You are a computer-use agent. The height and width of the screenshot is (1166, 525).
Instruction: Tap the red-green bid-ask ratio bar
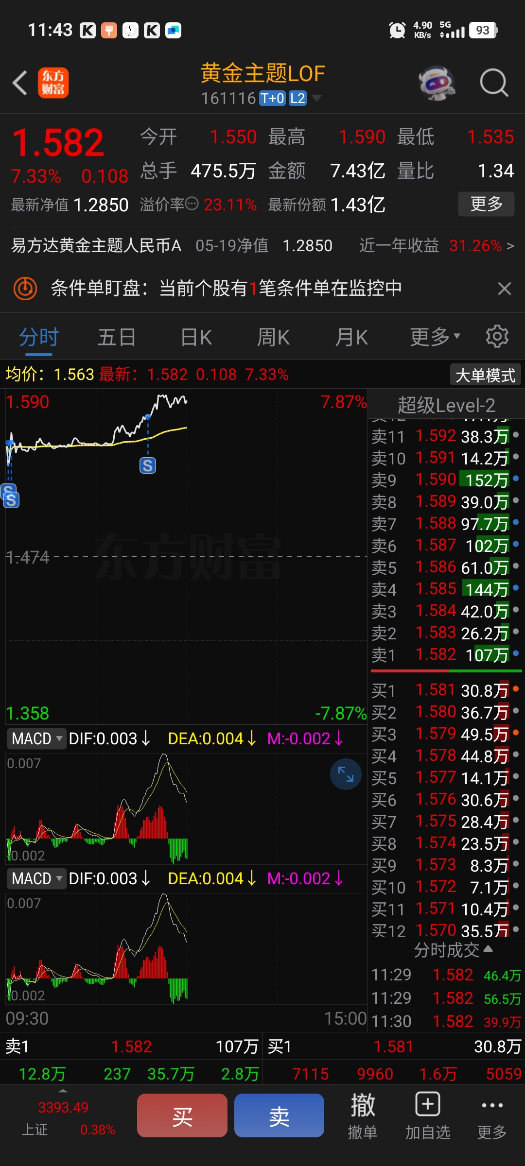446,671
